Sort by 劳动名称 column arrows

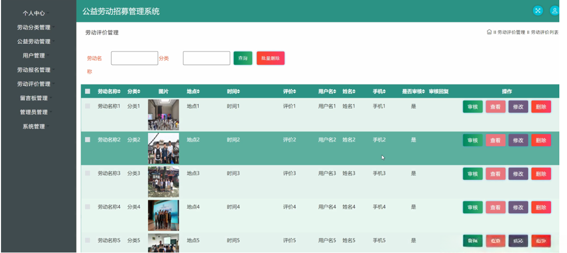point(119,92)
